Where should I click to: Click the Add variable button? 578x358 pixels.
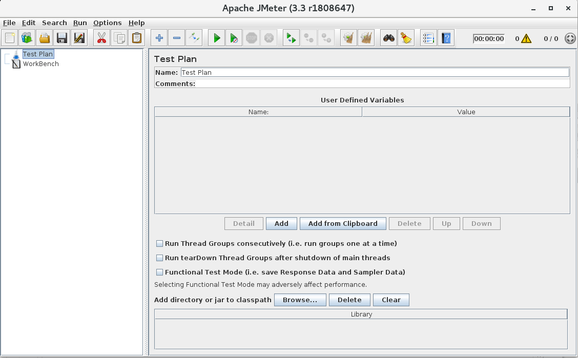[281, 224]
